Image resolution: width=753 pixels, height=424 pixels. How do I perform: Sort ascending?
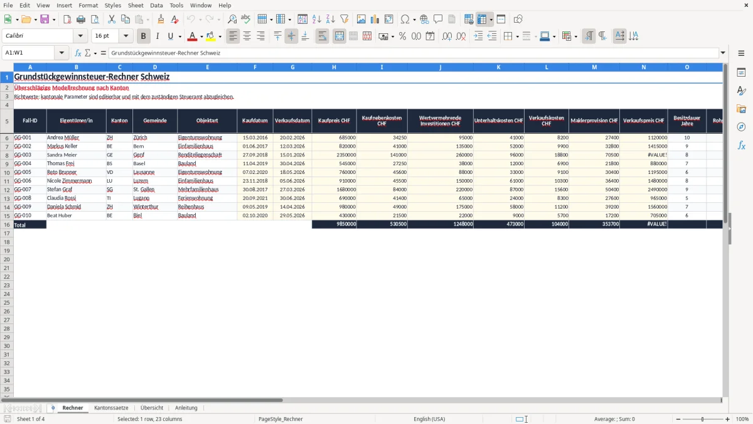317,19
